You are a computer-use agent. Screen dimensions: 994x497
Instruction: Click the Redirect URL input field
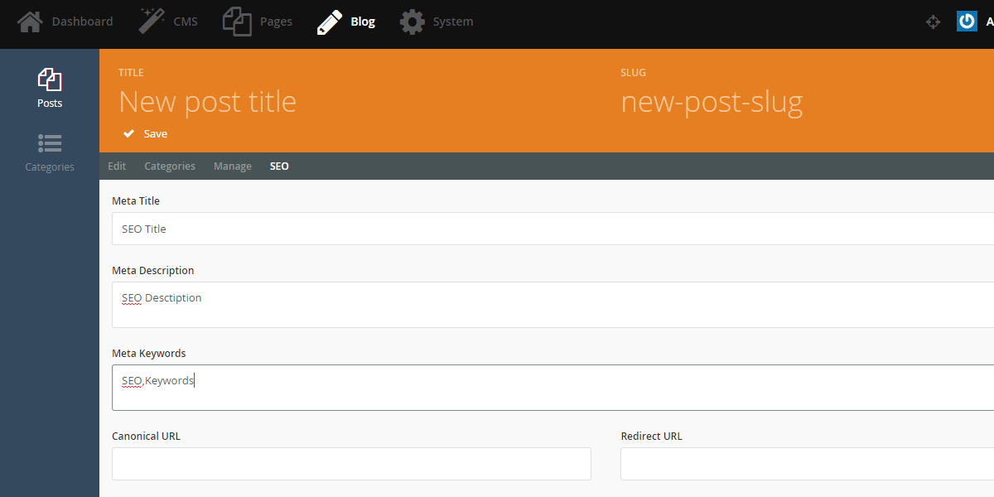[x=807, y=464]
